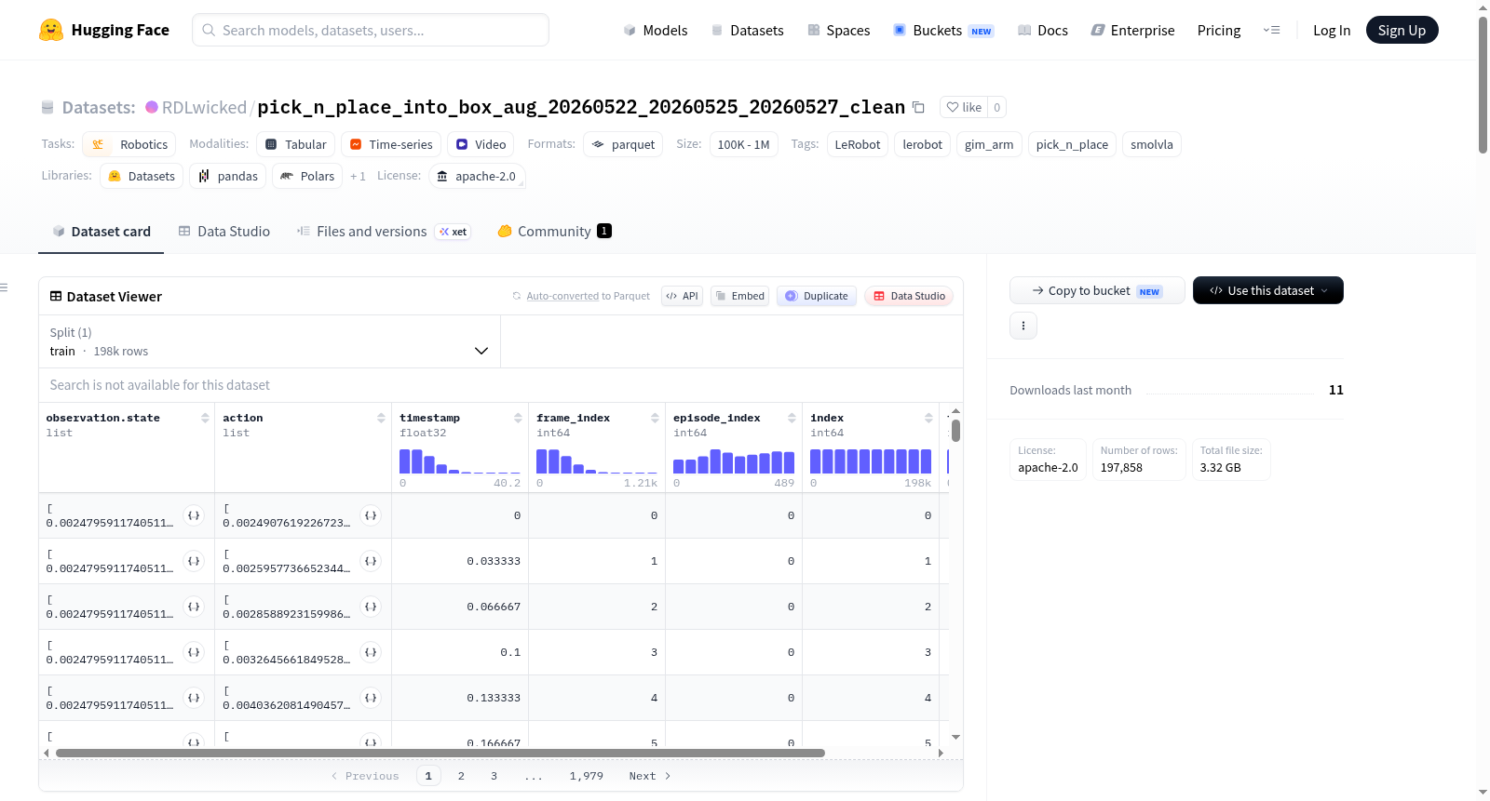Image resolution: width=1490 pixels, height=801 pixels.
Task: Open the Embed button
Action: pos(740,296)
